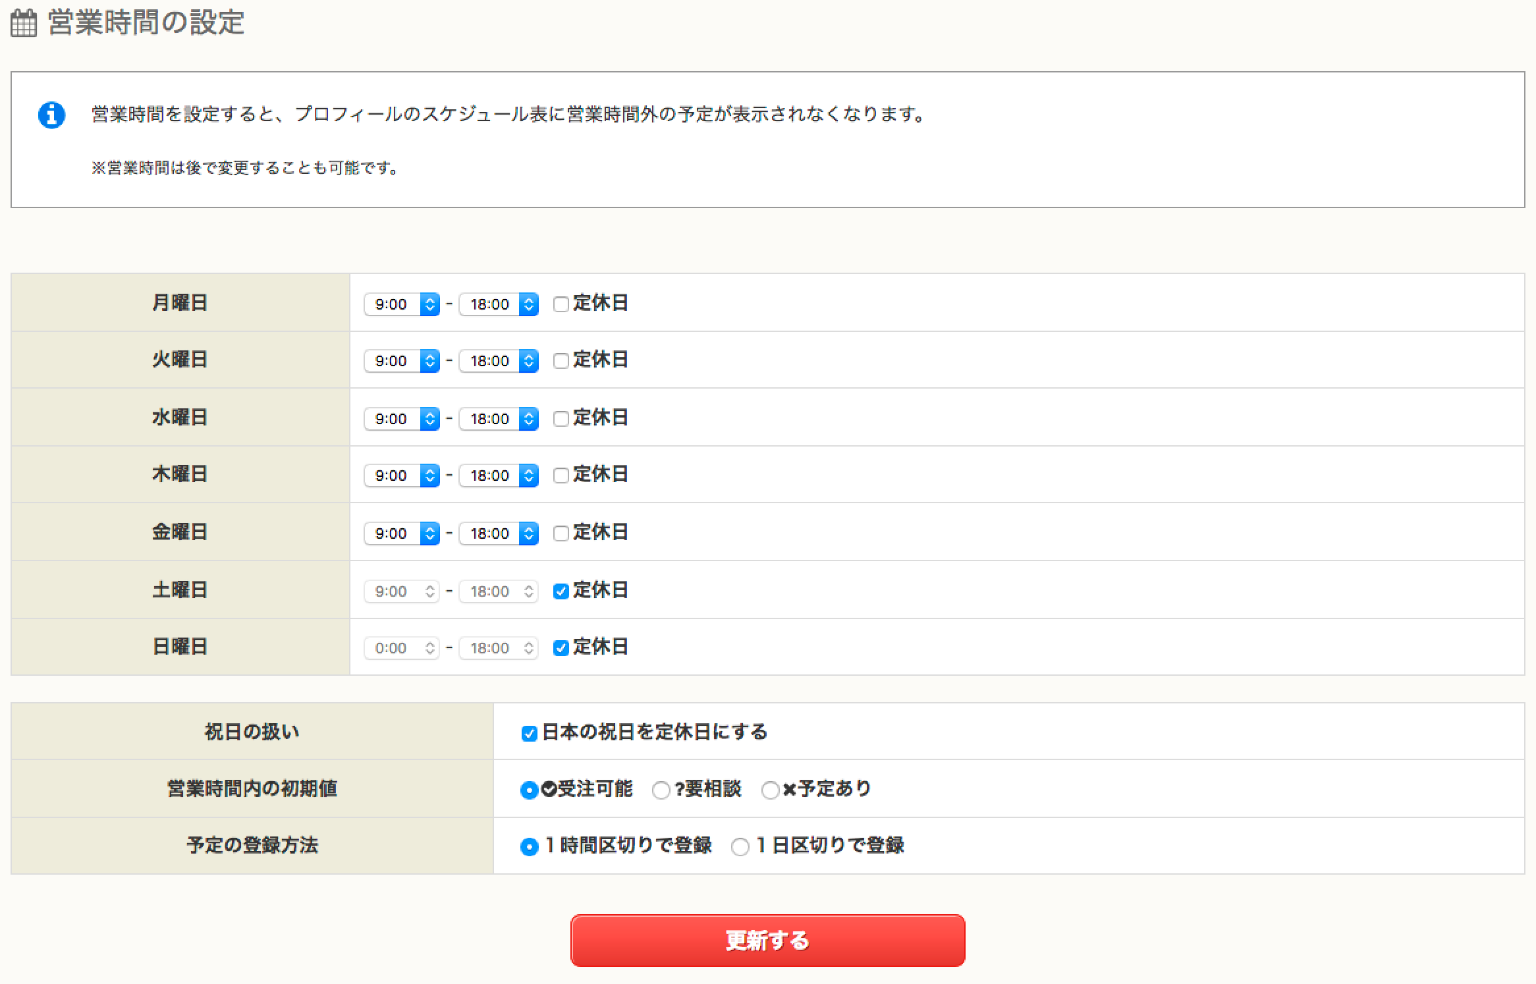1536x984 pixels.
Task: Uncheck Saturday 定休日 checkbox
Action: click(x=561, y=591)
